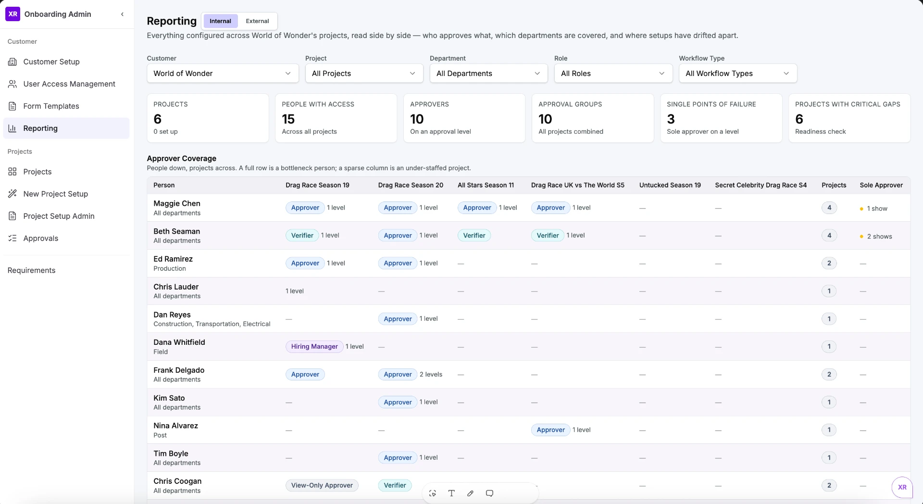Click the Approvals checklist icon
Screen dimensions: 923x504
(12, 238)
